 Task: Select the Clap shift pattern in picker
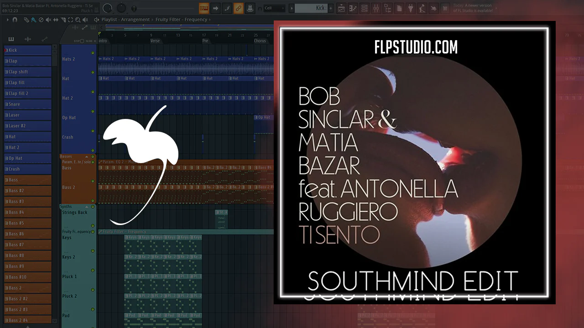coord(28,72)
